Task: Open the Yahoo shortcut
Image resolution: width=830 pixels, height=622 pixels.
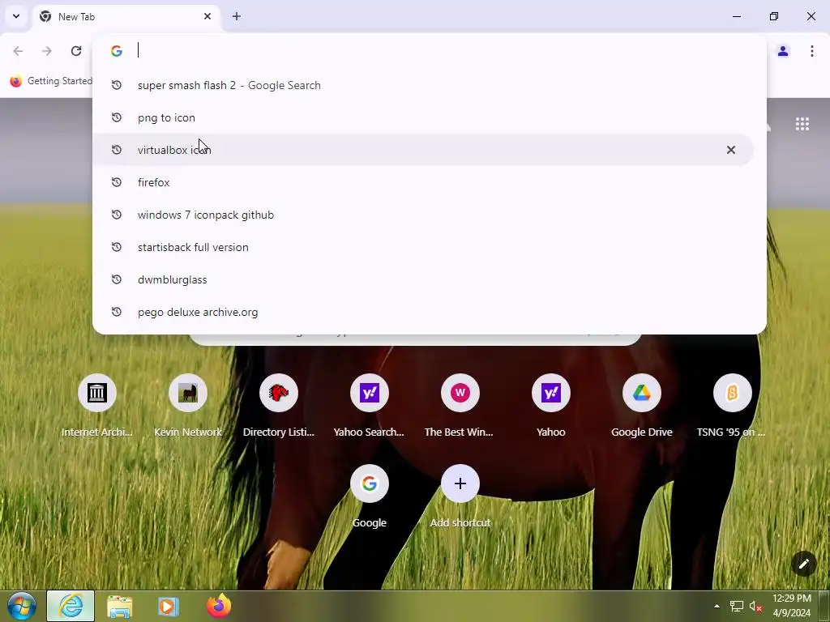Action: 550,407
